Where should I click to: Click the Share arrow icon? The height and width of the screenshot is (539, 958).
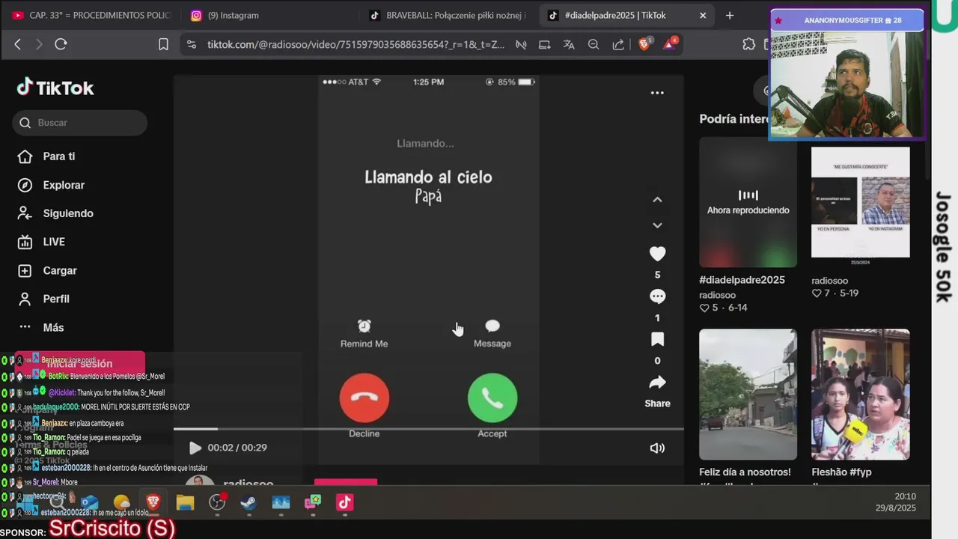point(657,383)
